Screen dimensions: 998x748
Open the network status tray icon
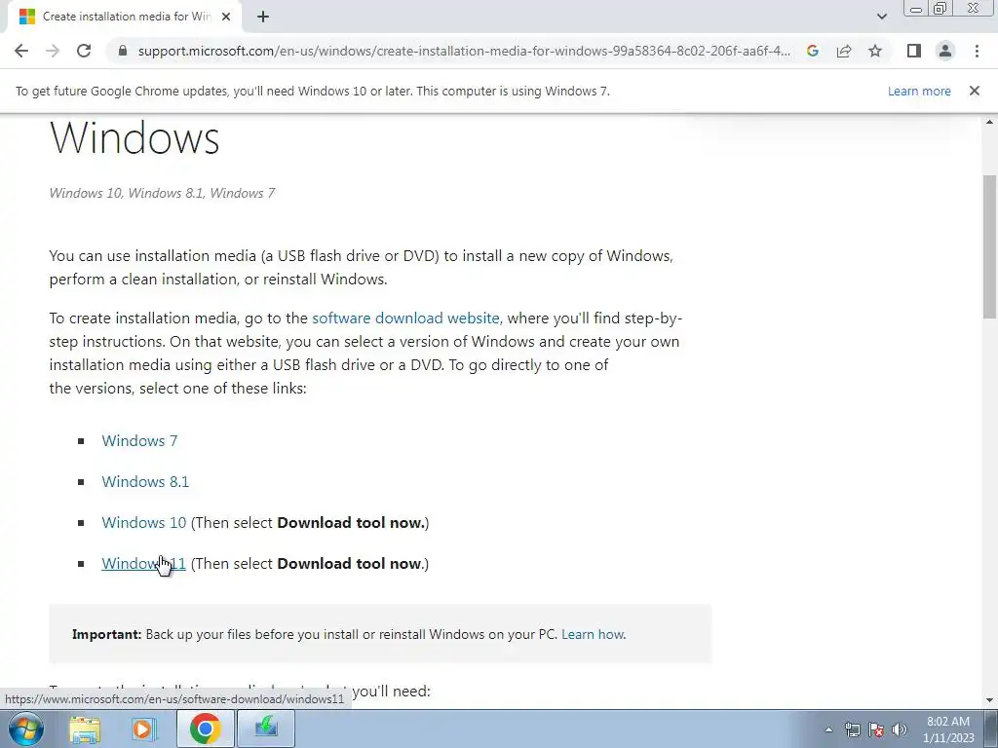852,729
